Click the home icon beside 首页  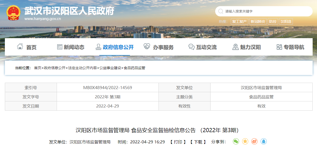[x=20, y=47]
